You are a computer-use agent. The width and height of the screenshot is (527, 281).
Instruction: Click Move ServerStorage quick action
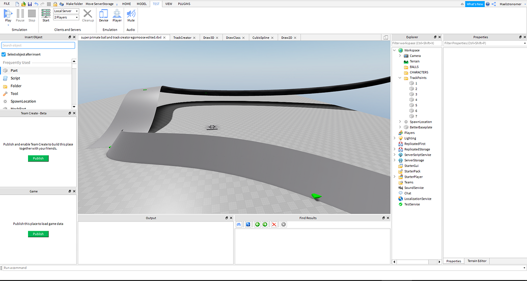pyautogui.click(x=99, y=4)
